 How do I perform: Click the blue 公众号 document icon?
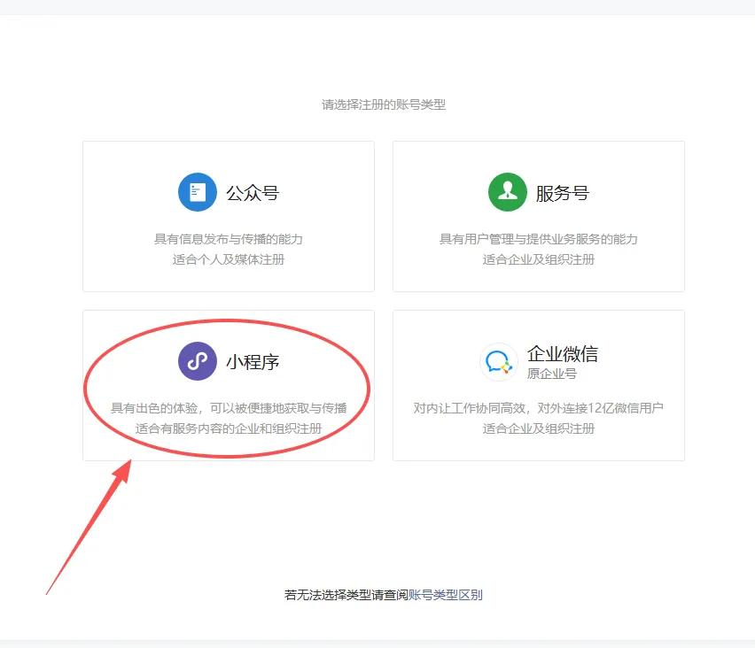coord(198,192)
